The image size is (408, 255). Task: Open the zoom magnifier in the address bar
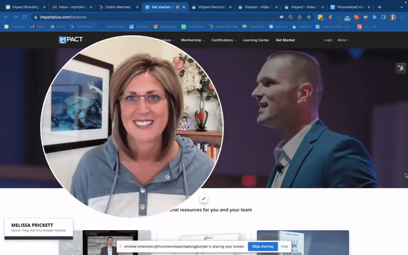291,17
